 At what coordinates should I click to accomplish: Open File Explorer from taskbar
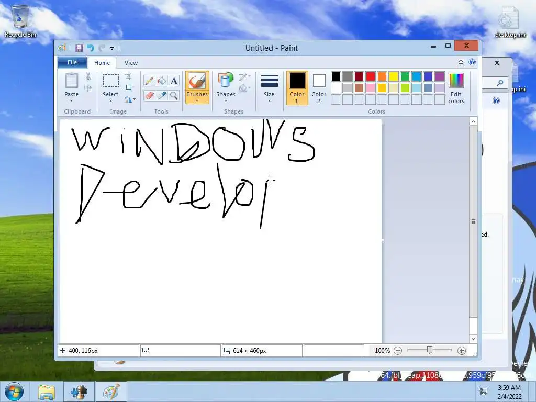tap(47, 392)
